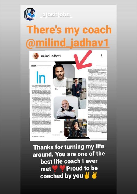Open milind_jadhav1 username in shared post header
The image size is (137, 194).
click(x=51, y=56)
